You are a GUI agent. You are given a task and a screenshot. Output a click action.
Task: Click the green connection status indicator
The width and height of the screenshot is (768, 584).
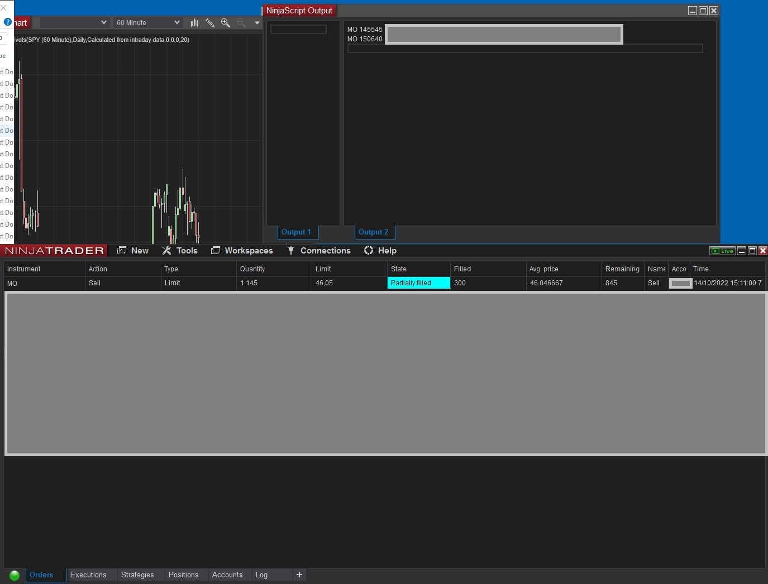pyautogui.click(x=15, y=575)
